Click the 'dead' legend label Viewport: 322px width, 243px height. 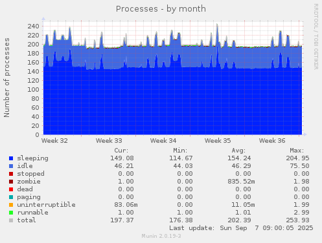[25, 189]
